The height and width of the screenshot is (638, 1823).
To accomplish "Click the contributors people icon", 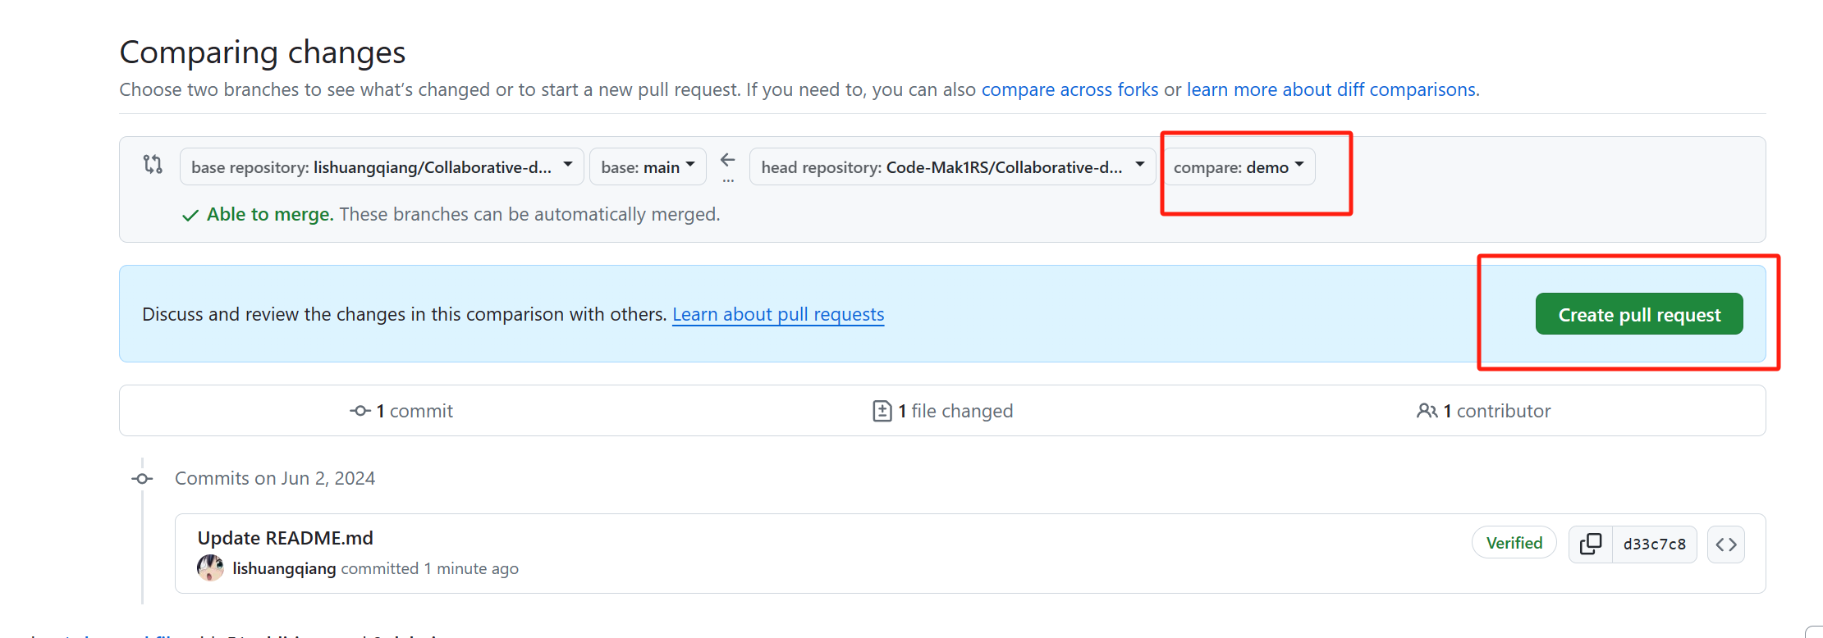I will coord(1427,411).
